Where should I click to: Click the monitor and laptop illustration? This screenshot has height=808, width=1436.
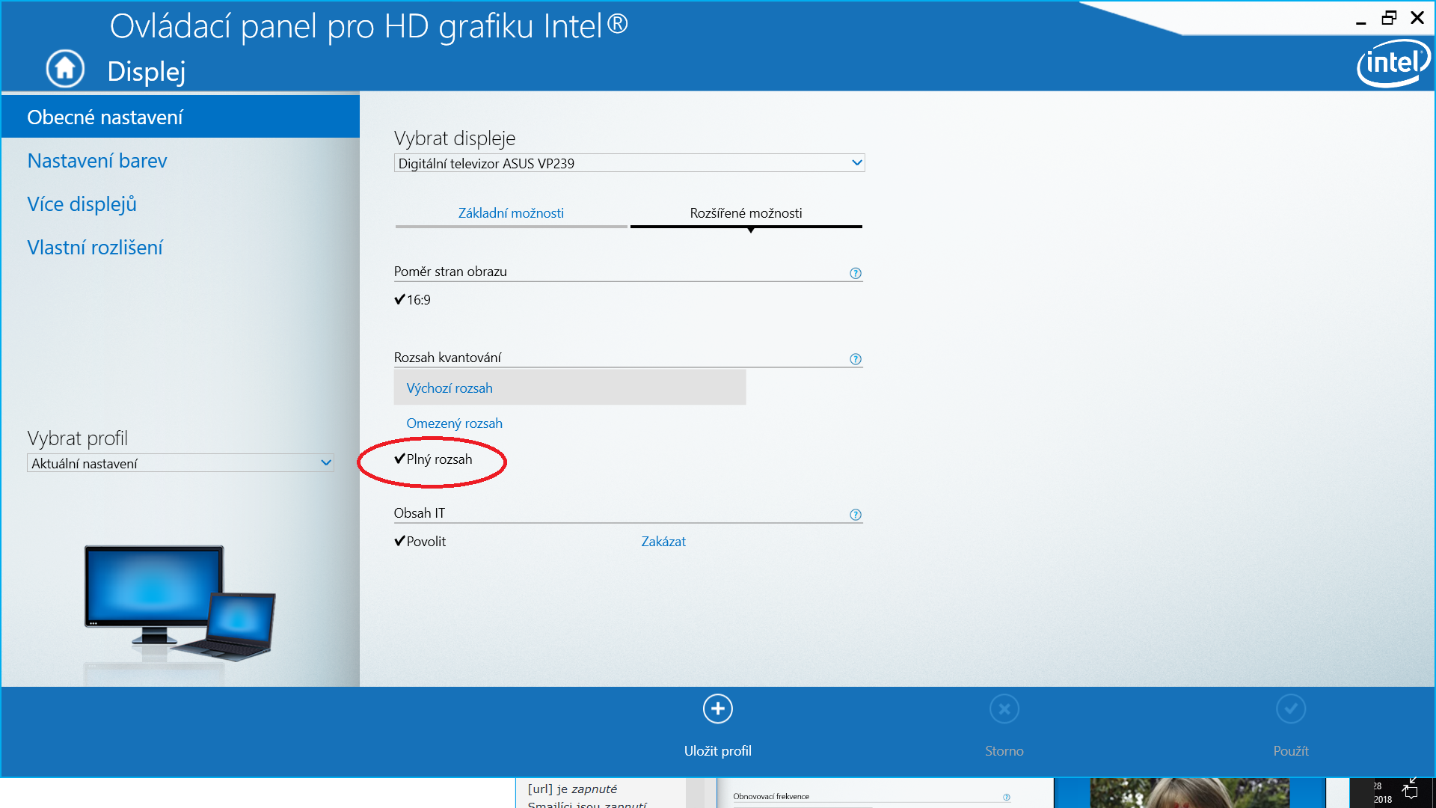click(180, 602)
